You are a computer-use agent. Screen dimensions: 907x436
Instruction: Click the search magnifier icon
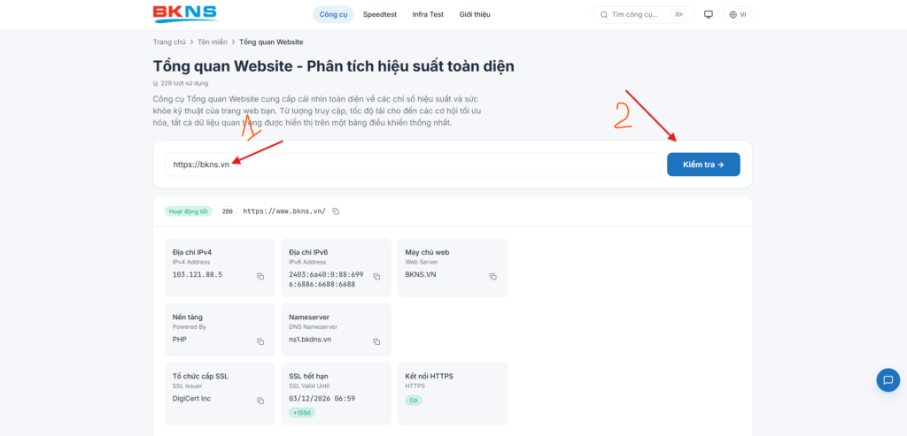point(604,14)
